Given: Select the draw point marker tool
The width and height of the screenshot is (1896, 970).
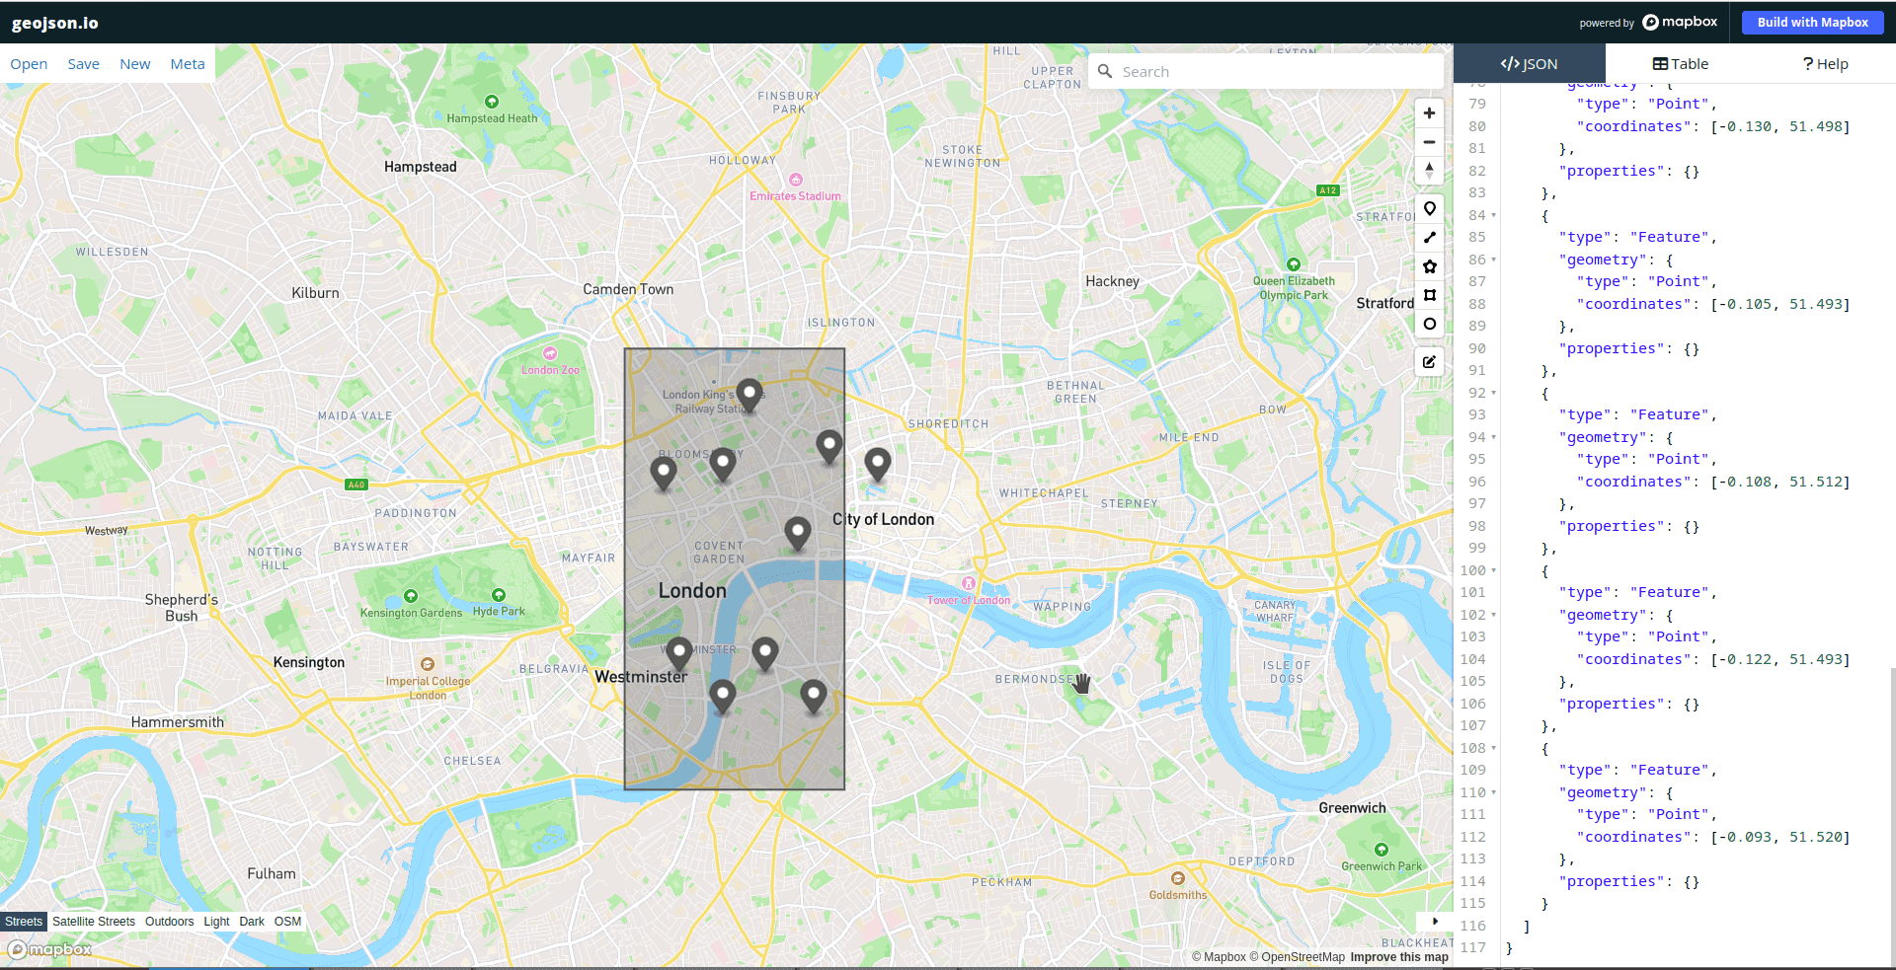Looking at the screenshot, I should point(1429,208).
